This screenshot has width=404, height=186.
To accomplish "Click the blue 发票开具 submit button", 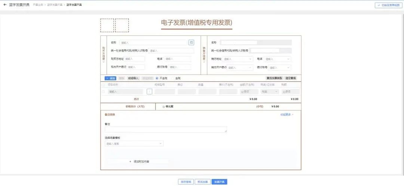I will (x=220, y=182).
